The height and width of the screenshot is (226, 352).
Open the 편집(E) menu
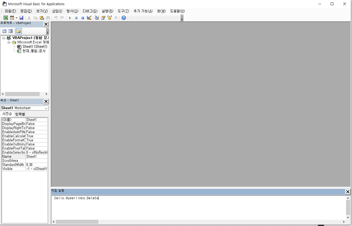pos(26,11)
